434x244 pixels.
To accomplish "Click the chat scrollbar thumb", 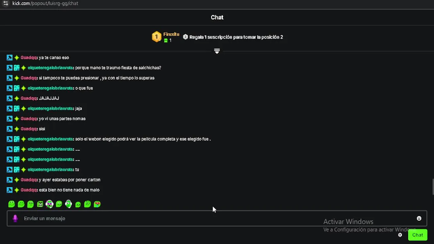I will click(433, 187).
